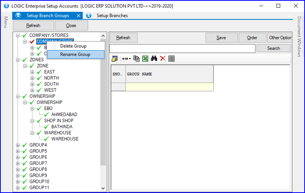Toggle the checkmark beside NORTH
This screenshot has width=305, height=193.
click(39, 78)
